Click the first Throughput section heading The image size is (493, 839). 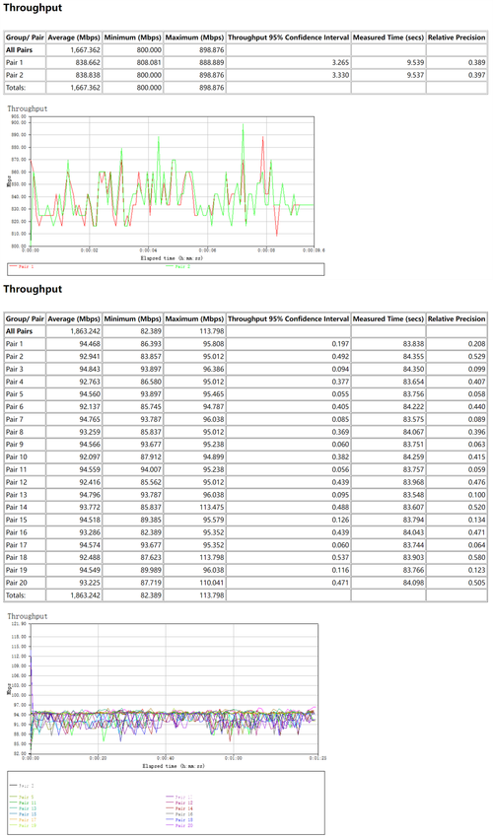33,8
